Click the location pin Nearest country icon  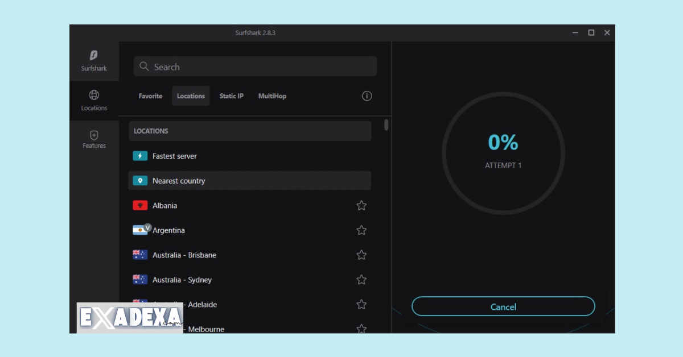(x=139, y=180)
